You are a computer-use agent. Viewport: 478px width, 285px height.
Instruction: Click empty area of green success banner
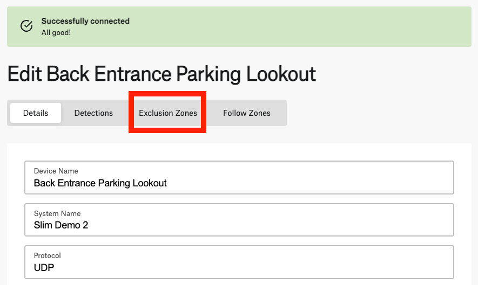point(305,27)
